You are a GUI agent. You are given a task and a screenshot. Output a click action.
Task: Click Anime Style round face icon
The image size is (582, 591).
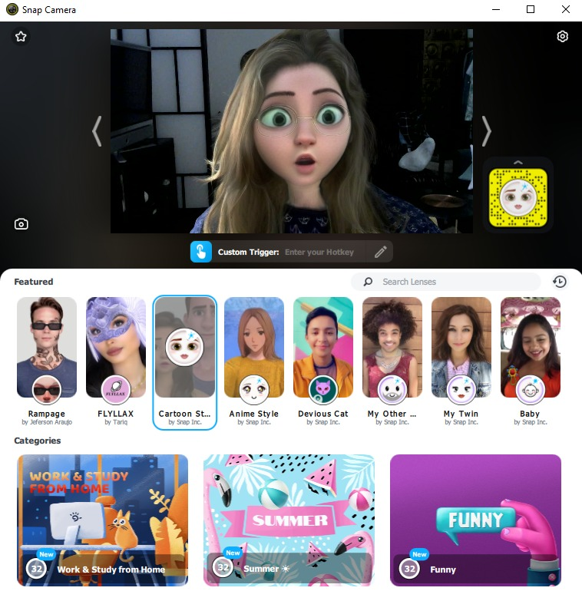254,390
